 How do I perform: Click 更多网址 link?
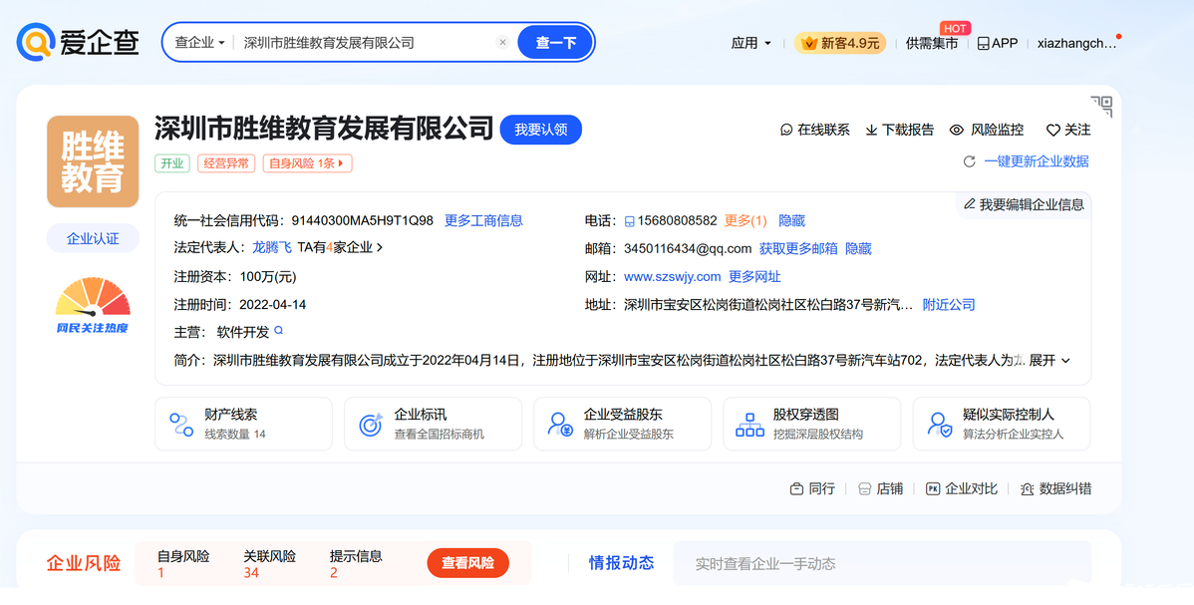(754, 277)
